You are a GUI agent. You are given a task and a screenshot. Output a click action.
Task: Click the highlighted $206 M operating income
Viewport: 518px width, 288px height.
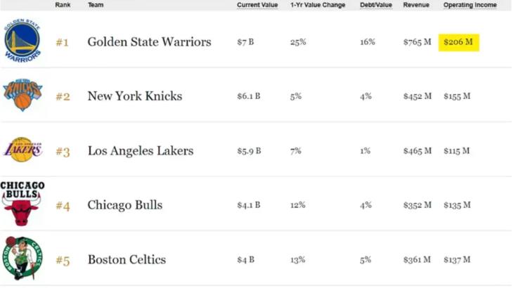[458, 42]
